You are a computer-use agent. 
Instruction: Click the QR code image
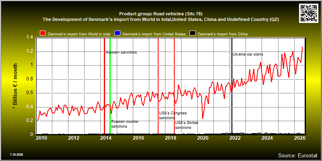[x=309, y=13]
